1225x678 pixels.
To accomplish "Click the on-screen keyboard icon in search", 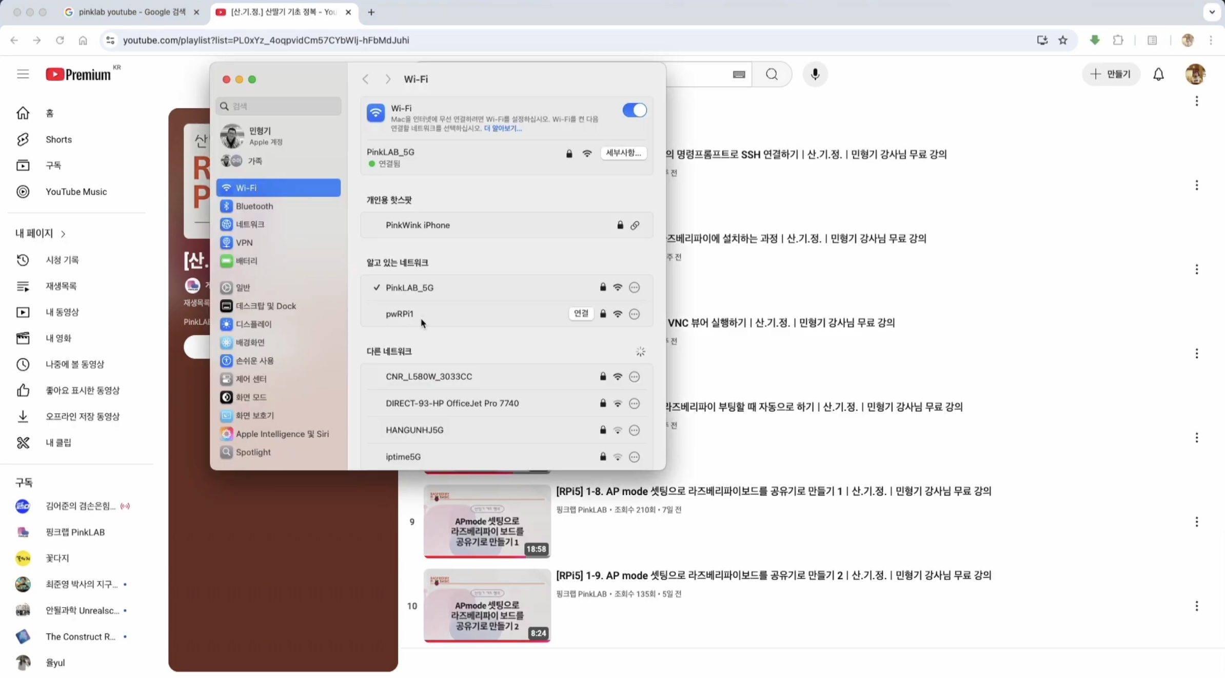I will 739,74.
